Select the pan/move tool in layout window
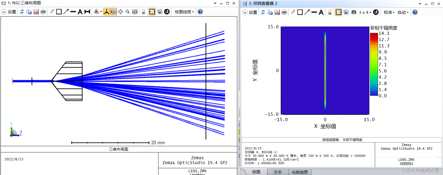Screen dimensions: 443x175 click(x=121, y=12)
